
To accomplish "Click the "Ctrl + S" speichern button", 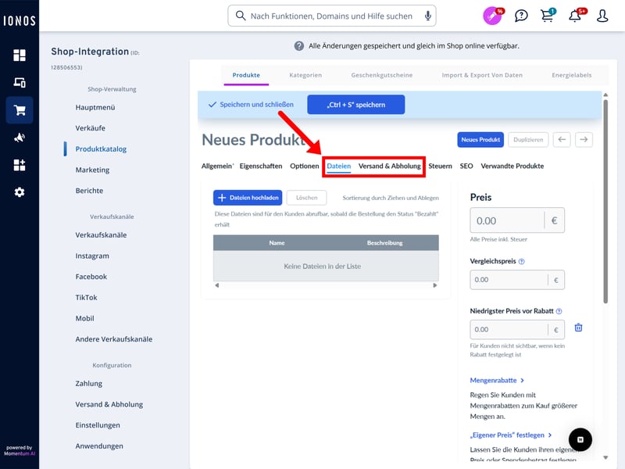I will click(x=355, y=105).
